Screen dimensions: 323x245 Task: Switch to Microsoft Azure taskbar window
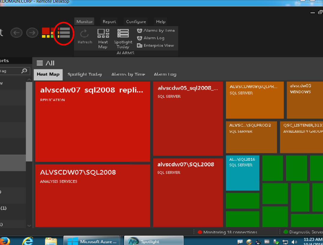pos(92,241)
